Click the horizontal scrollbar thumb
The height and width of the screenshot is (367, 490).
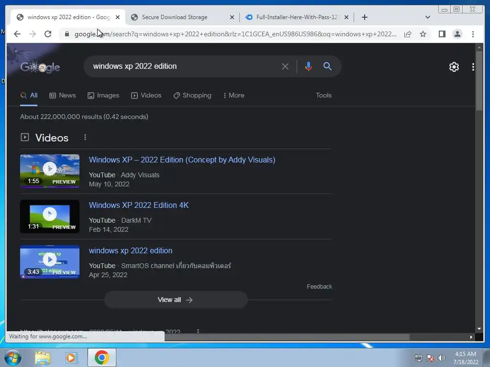pyautogui.click(x=287, y=337)
